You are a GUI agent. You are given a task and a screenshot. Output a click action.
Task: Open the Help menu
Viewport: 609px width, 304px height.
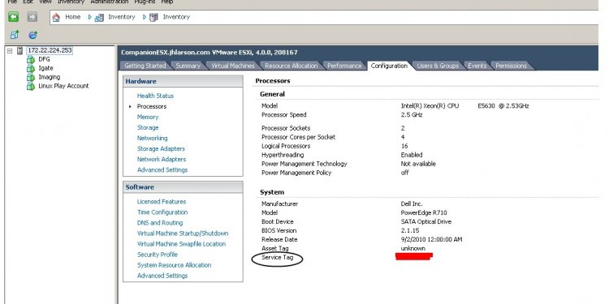click(x=167, y=2)
